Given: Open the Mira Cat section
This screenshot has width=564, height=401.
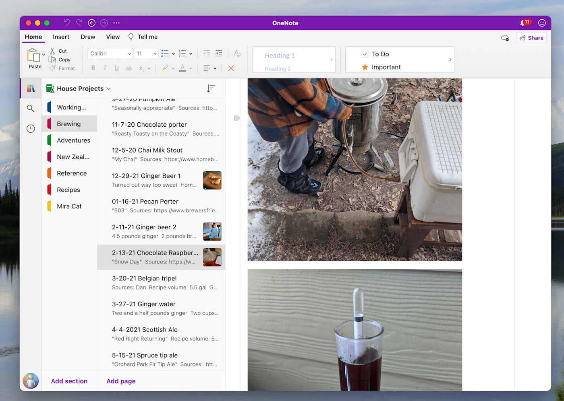Looking at the screenshot, I should click(x=69, y=206).
